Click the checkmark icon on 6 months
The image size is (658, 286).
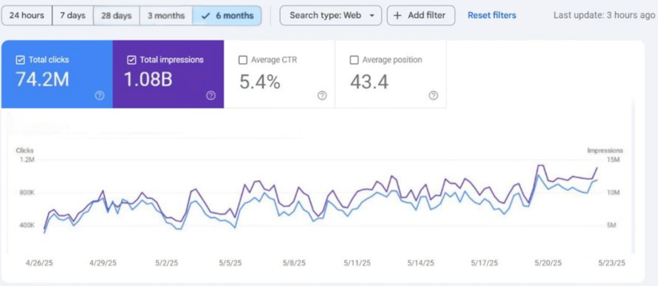click(205, 16)
